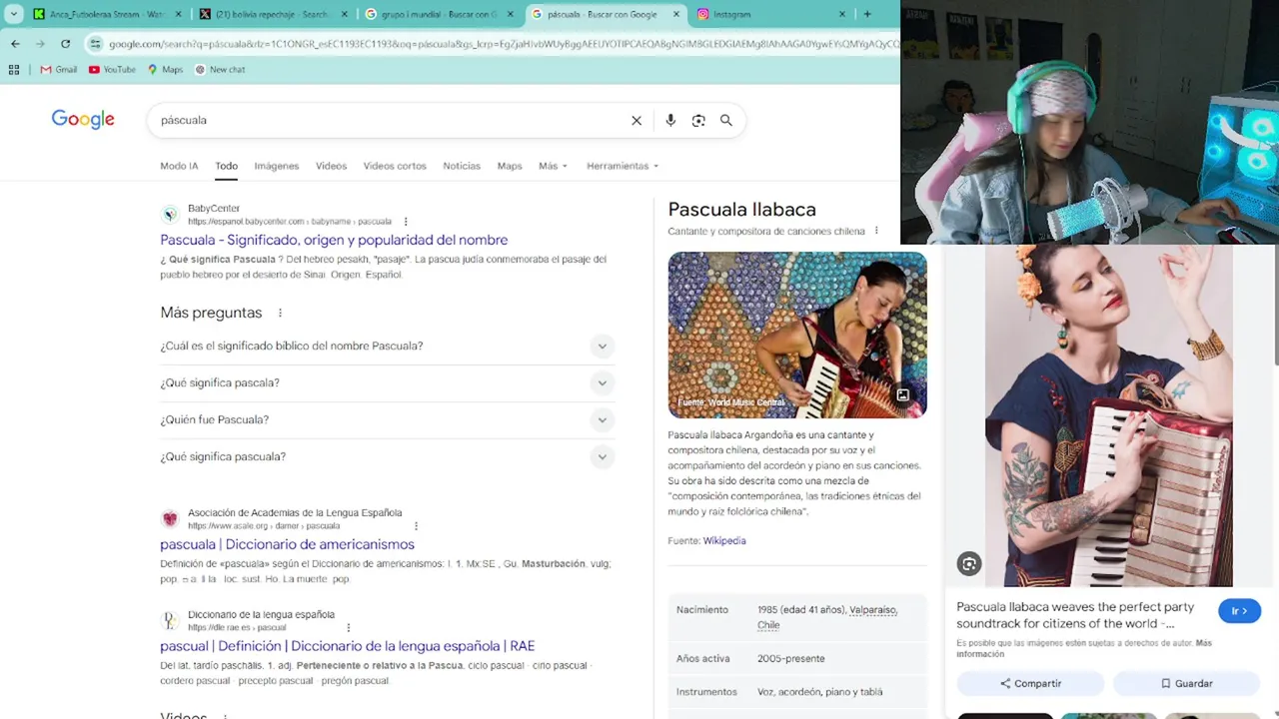Image resolution: width=1279 pixels, height=719 pixels.
Task: Click the Guardar button
Action: coord(1186,684)
